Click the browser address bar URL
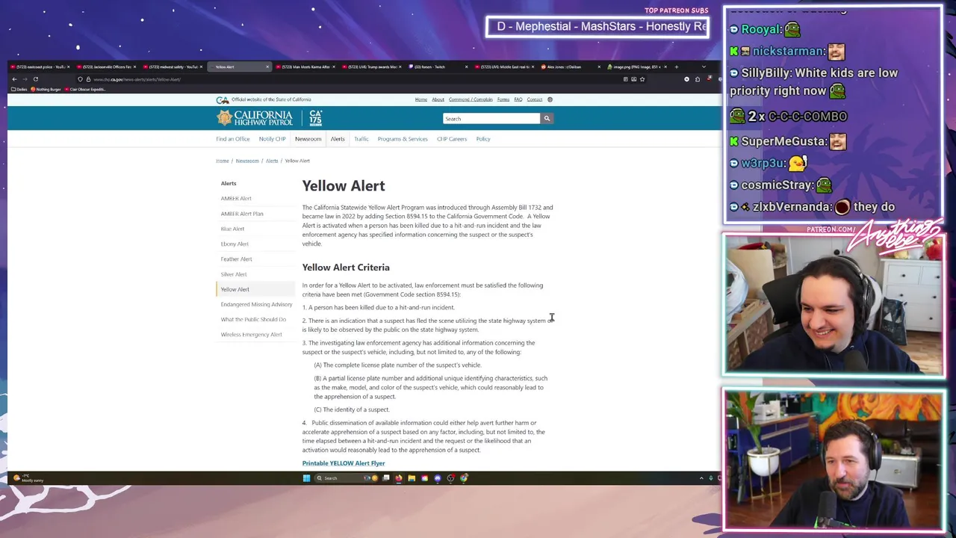Screen dimensions: 956x538 (x=137, y=79)
